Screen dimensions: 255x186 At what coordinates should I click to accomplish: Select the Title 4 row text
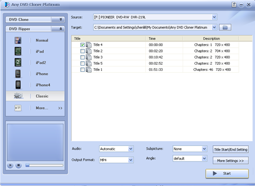click(98, 45)
